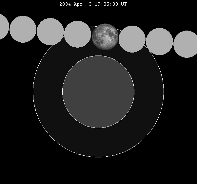This screenshot has width=197, height=184.
Task: Click the "2034 Apr 3 19:05:00 UT" timestamp
Action: tap(93, 4)
